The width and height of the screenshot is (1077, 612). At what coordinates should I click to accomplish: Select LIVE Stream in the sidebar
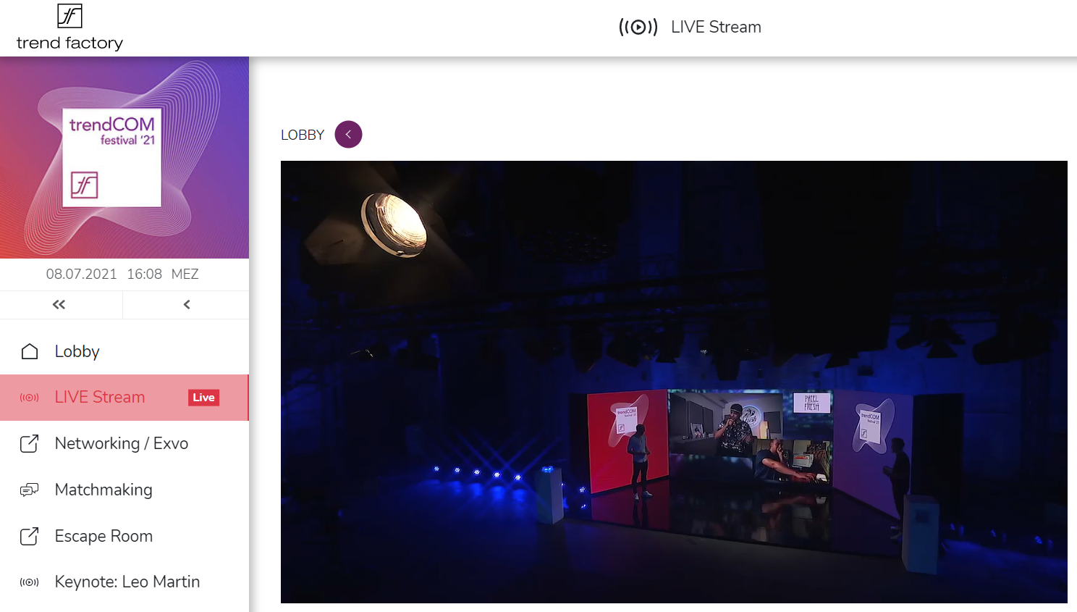click(x=124, y=398)
